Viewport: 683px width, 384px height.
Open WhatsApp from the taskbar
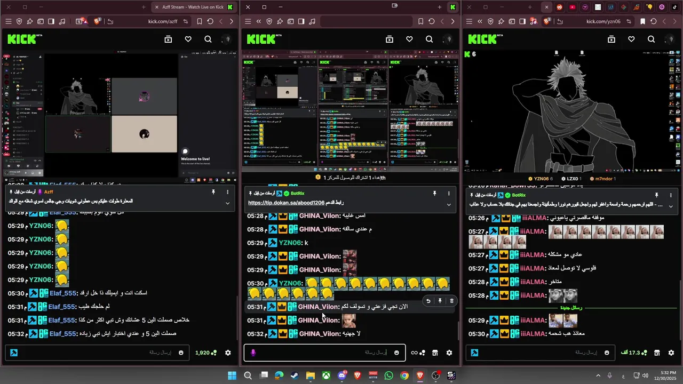(x=388, y=375)
